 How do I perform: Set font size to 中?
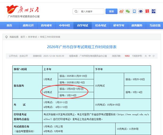point(149,56)
